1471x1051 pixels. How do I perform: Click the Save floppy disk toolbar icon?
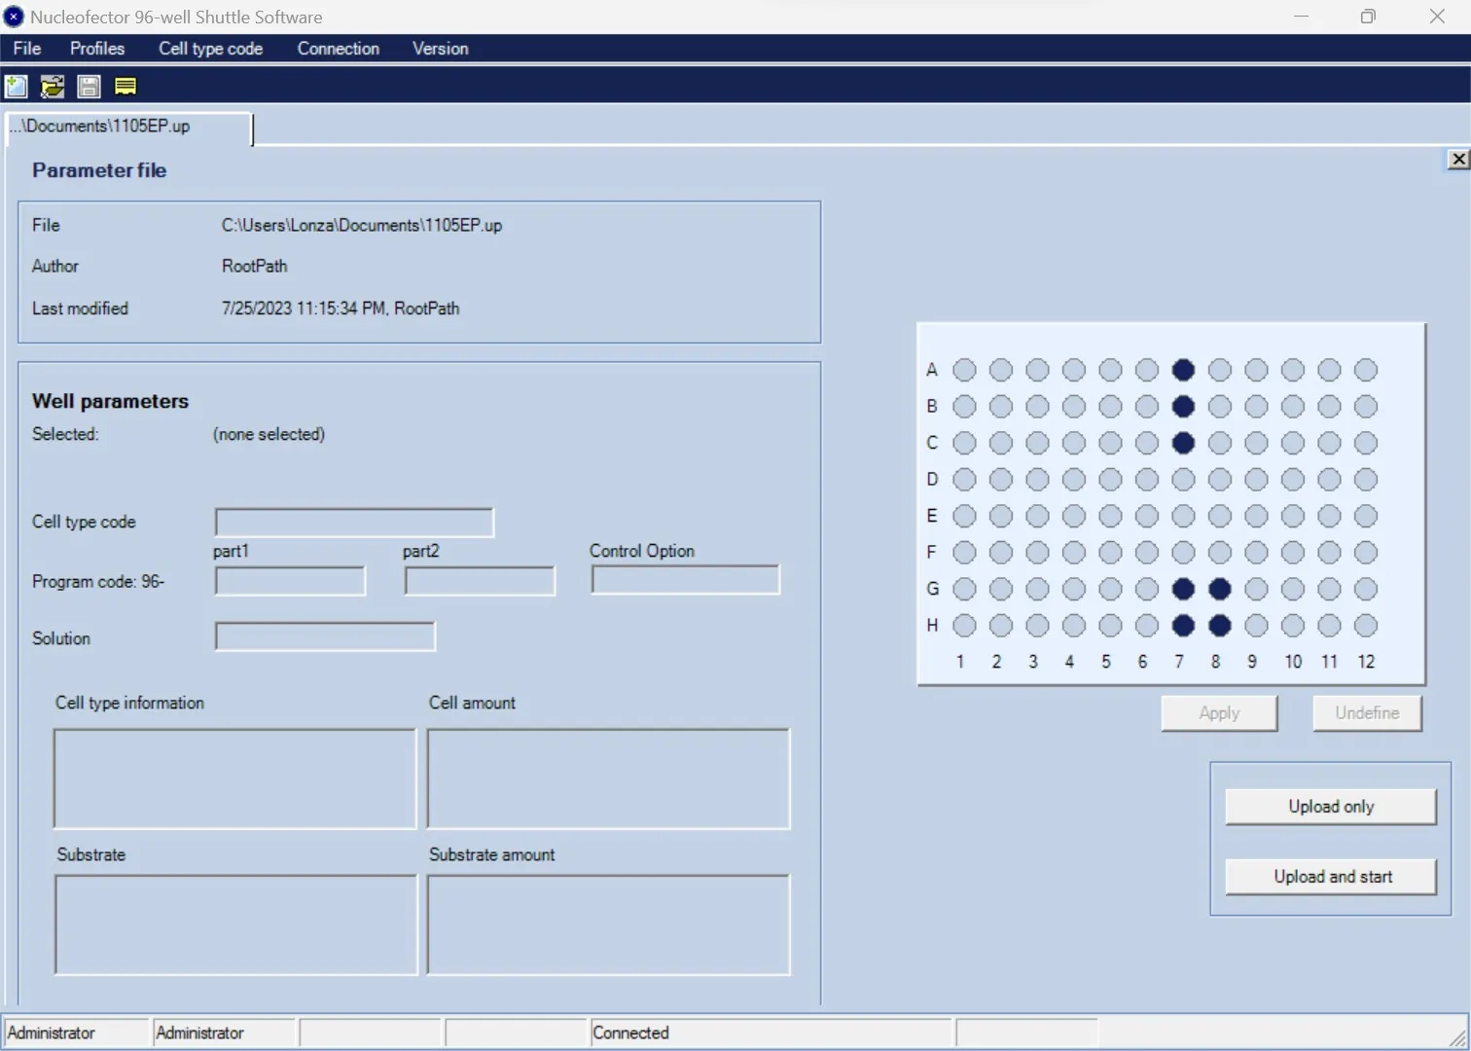pyautogui.click(x=89, y=87)
